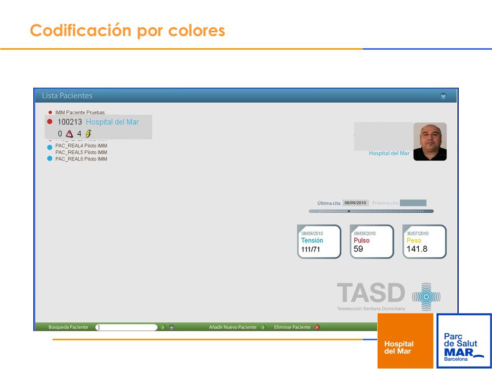Select patient PAC_REAL6 Piloto IMIM
This screenshot has height=369, width=492.
(81, 159)
